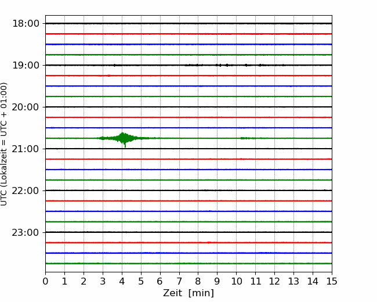Click the x-axis tick label 10
This screenshot has width=377, height=302.
pos(236,281)
